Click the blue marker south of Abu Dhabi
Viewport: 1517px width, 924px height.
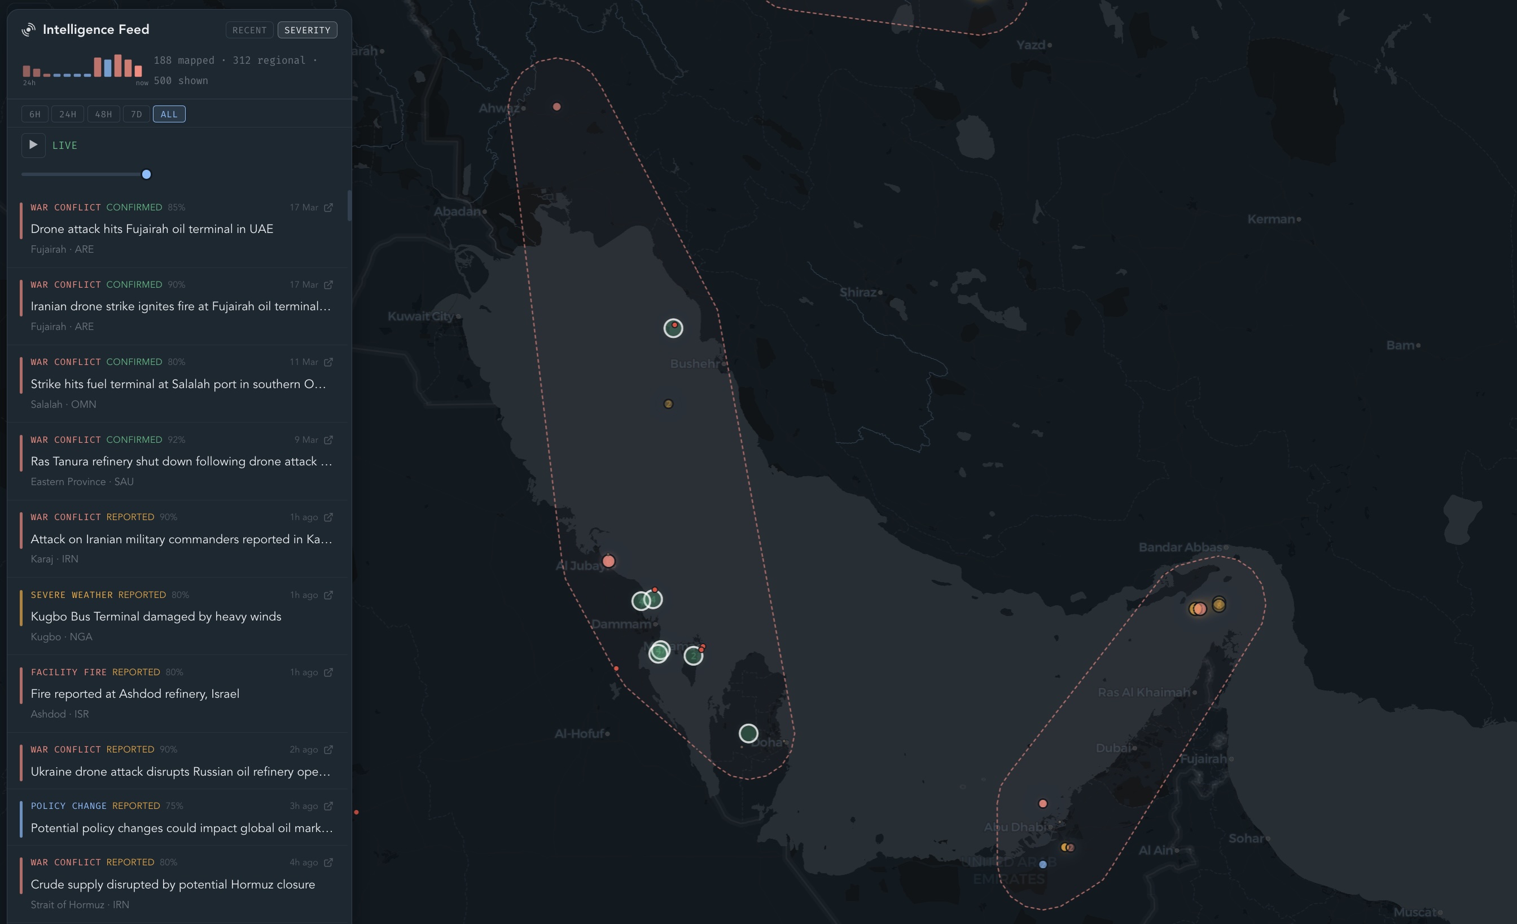pos(1043,864)
